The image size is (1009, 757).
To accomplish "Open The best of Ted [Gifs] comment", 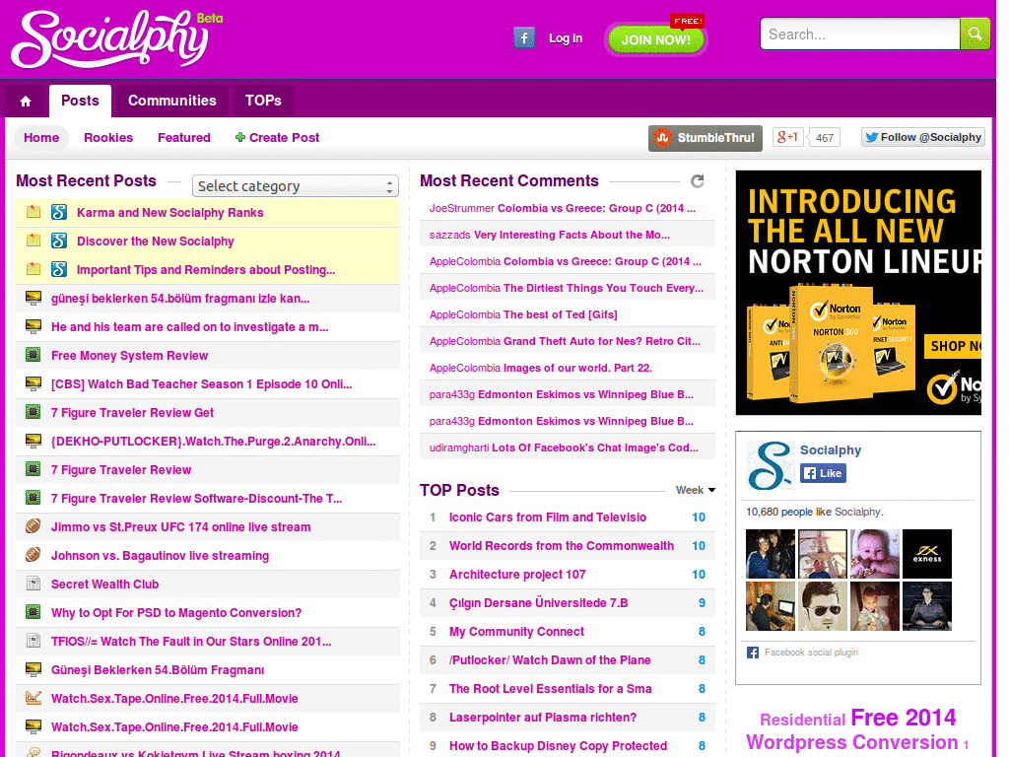I will (x=560, y=314).
